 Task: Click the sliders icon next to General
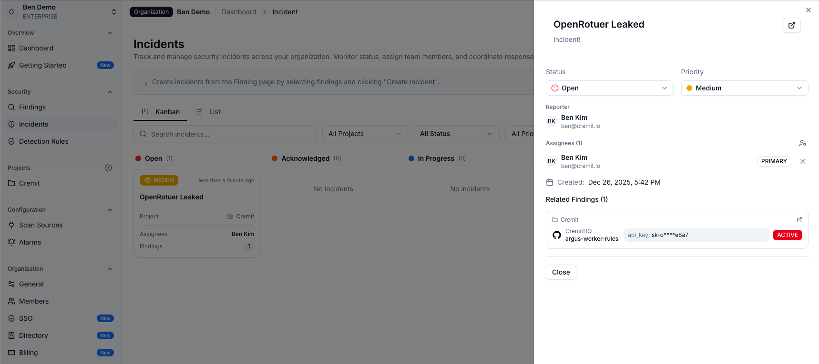pyautogui.click(x=11, y=284)
